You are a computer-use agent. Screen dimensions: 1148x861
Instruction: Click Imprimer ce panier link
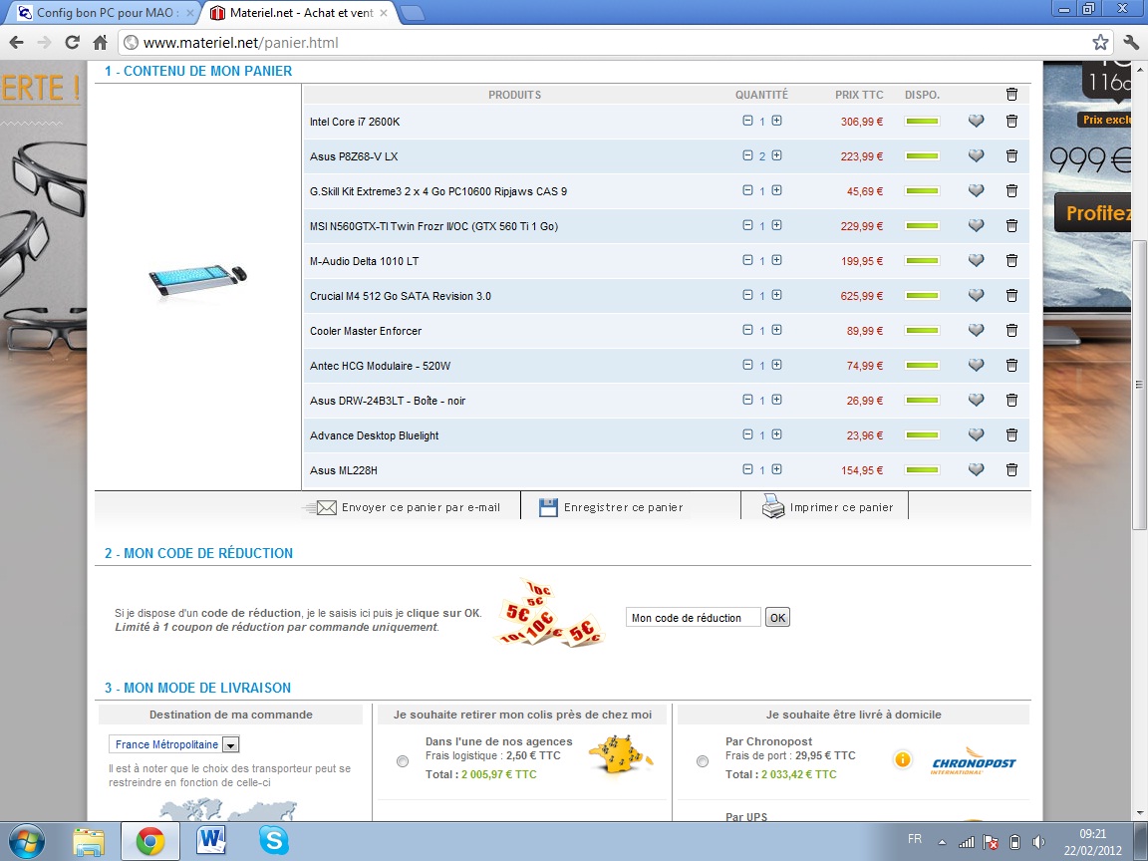[x=840, y=507]
